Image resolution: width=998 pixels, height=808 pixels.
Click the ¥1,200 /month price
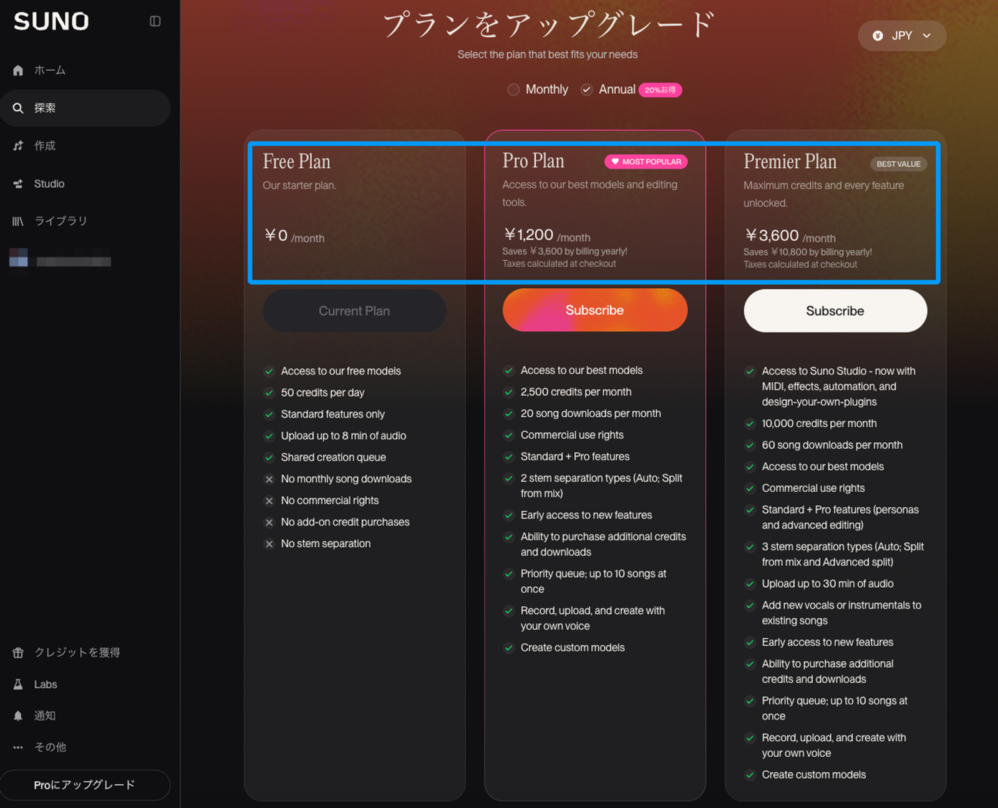[x=548, y=235]
